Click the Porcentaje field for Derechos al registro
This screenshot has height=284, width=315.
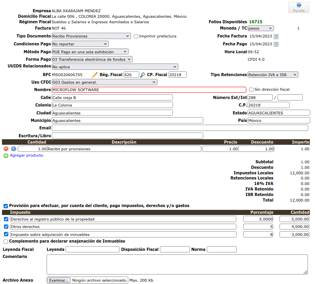pos(258,219)
